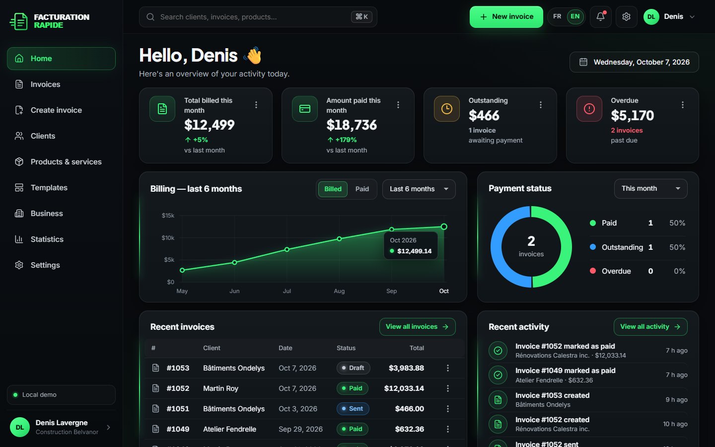Open the Templates section
Image resolution: width=715 pixels, height=447 pixels.
click(x=61, y=188)
